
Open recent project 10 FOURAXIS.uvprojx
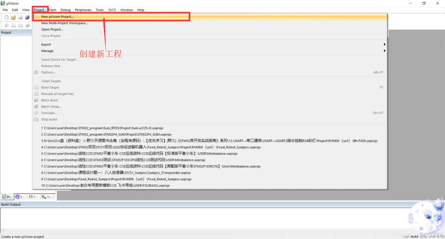click(210, 186)
